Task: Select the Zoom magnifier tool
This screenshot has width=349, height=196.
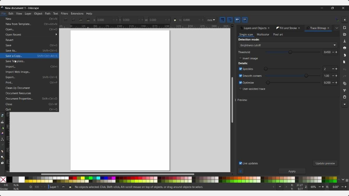Action: (x=3, y=157)
